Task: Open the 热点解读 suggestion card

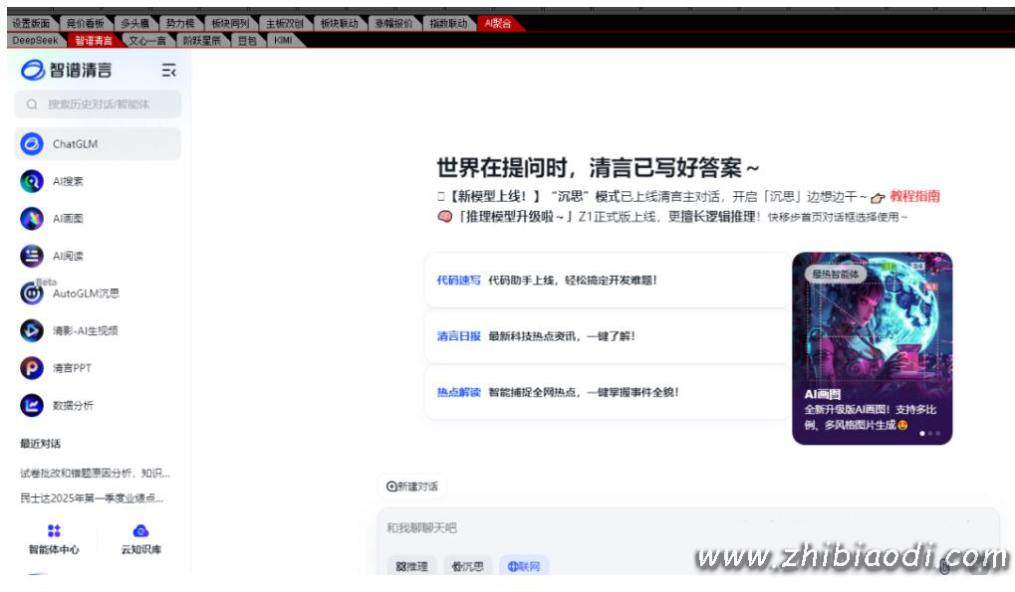Action: coord(608,392)
